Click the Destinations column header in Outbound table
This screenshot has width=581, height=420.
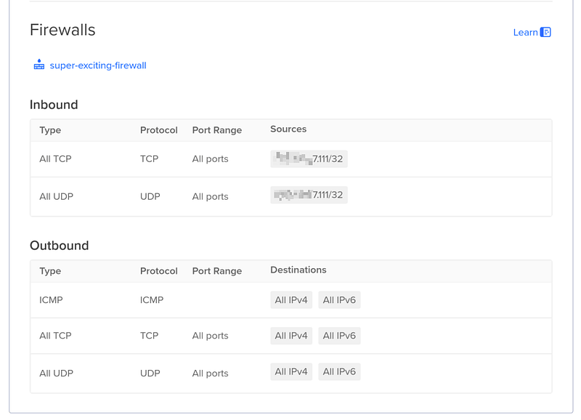[298, 270]
